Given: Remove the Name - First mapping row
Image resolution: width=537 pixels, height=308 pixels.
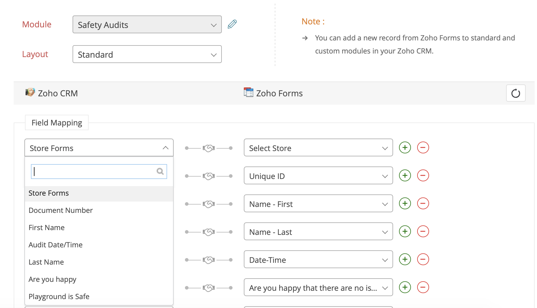Looking at the screenshot, I should [x=423, y=203].
